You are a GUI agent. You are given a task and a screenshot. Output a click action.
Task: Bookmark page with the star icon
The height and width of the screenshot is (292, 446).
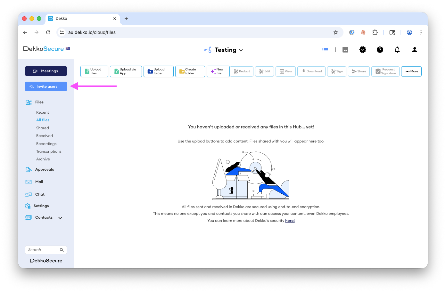[x=336, y=32]
